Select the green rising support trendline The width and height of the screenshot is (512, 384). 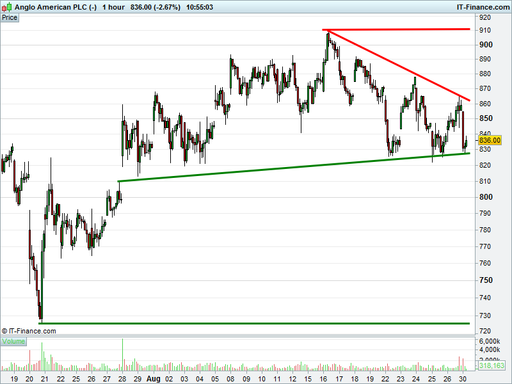click(x=294, y=167)
